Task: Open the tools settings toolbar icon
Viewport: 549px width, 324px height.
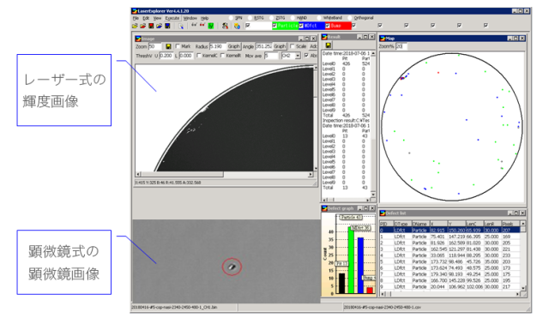Action: [x=225, y=26]
